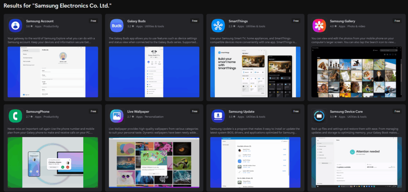Click the Free button on Galaxy Buds
The height and width of the screenshot is (192, 408).
click(194, 21)
